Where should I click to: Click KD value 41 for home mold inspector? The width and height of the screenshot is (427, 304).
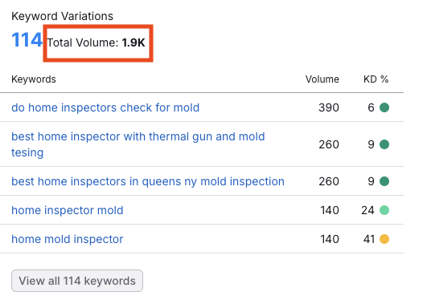pos(369,239)
